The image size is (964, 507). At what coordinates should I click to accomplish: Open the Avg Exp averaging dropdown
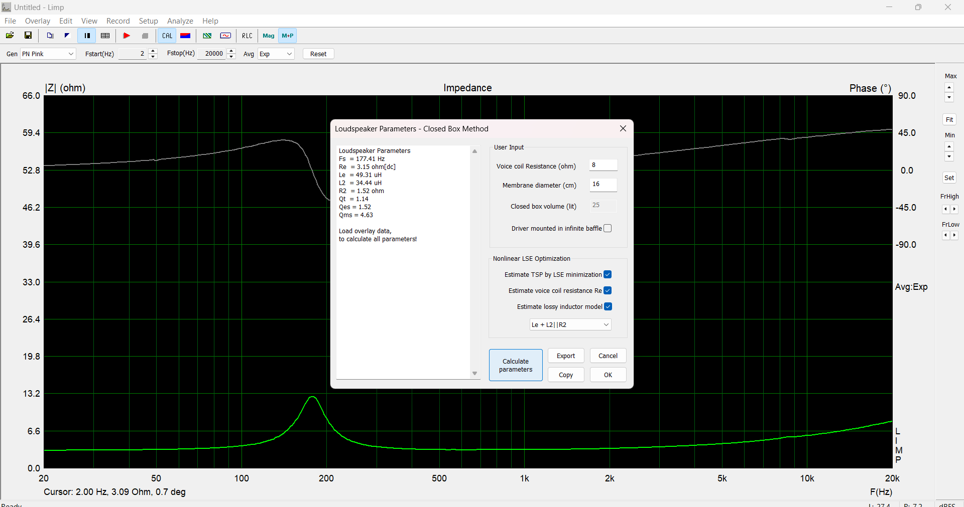276,54
